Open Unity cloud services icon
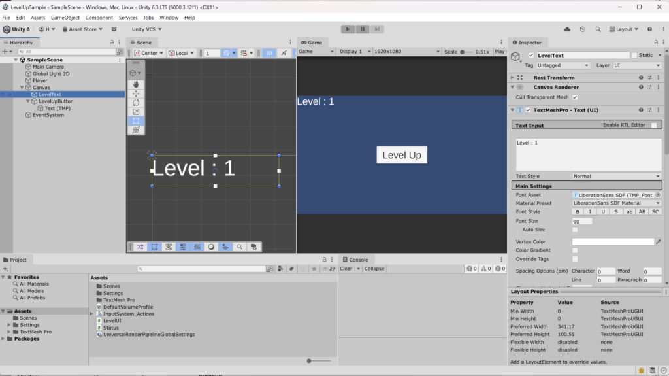The image size is (669, 376). (x=566, y=29)
